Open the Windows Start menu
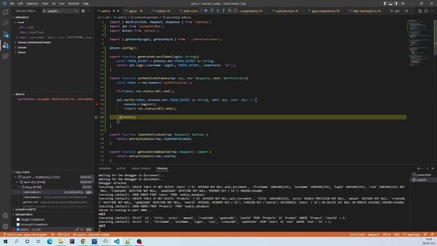Screen dimensions: 437x246 tap(5, 241)
